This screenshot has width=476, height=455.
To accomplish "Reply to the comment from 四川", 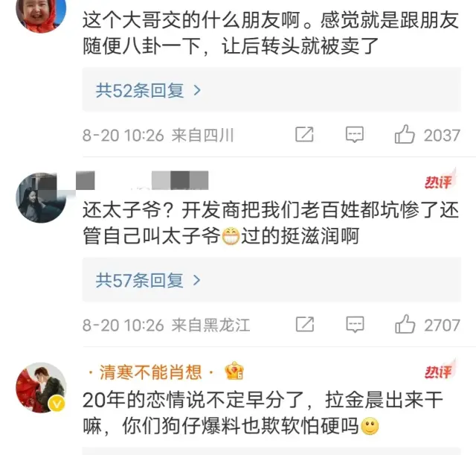I will (x=355, y=134).
